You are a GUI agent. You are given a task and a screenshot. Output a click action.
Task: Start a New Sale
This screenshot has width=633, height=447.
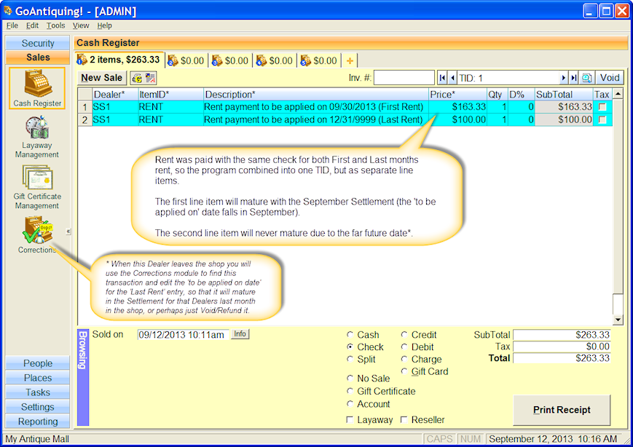click(x=102, y=78)
